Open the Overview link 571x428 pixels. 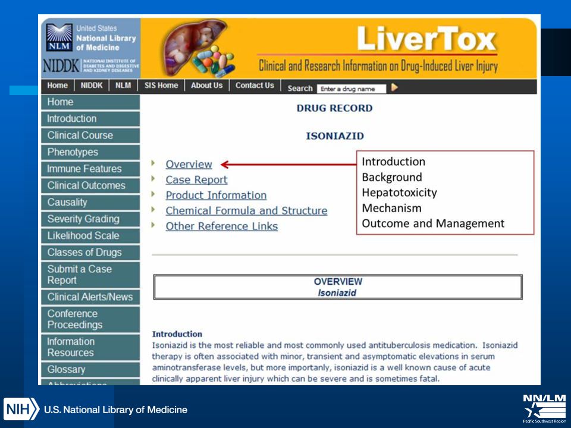189,164
